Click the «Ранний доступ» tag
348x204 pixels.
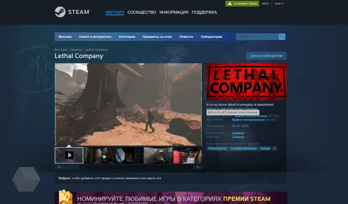click(x=217, y=148)
